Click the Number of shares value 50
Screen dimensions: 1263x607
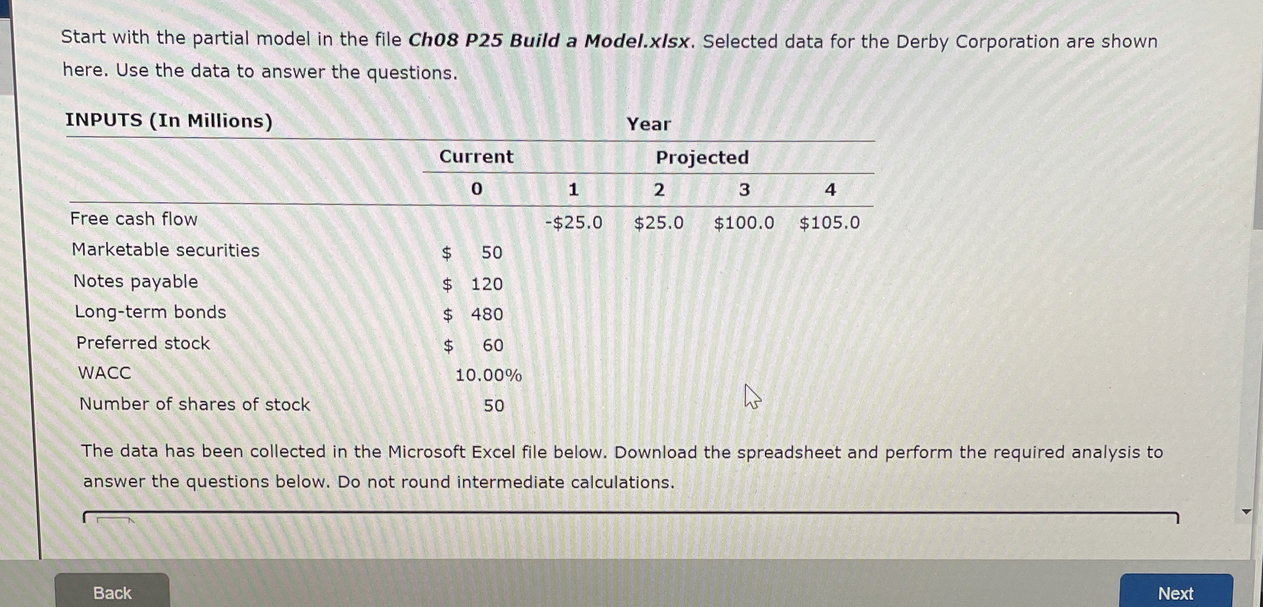coord(493,405)
